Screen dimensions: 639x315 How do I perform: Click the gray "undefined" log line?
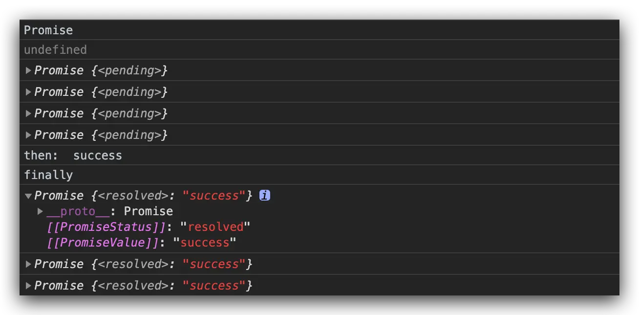tap(55, 50)
